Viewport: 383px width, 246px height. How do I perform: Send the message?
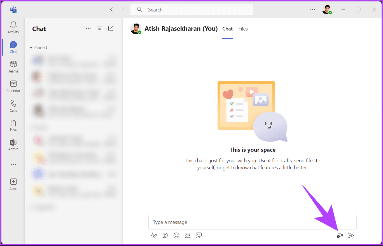point(351,235)
